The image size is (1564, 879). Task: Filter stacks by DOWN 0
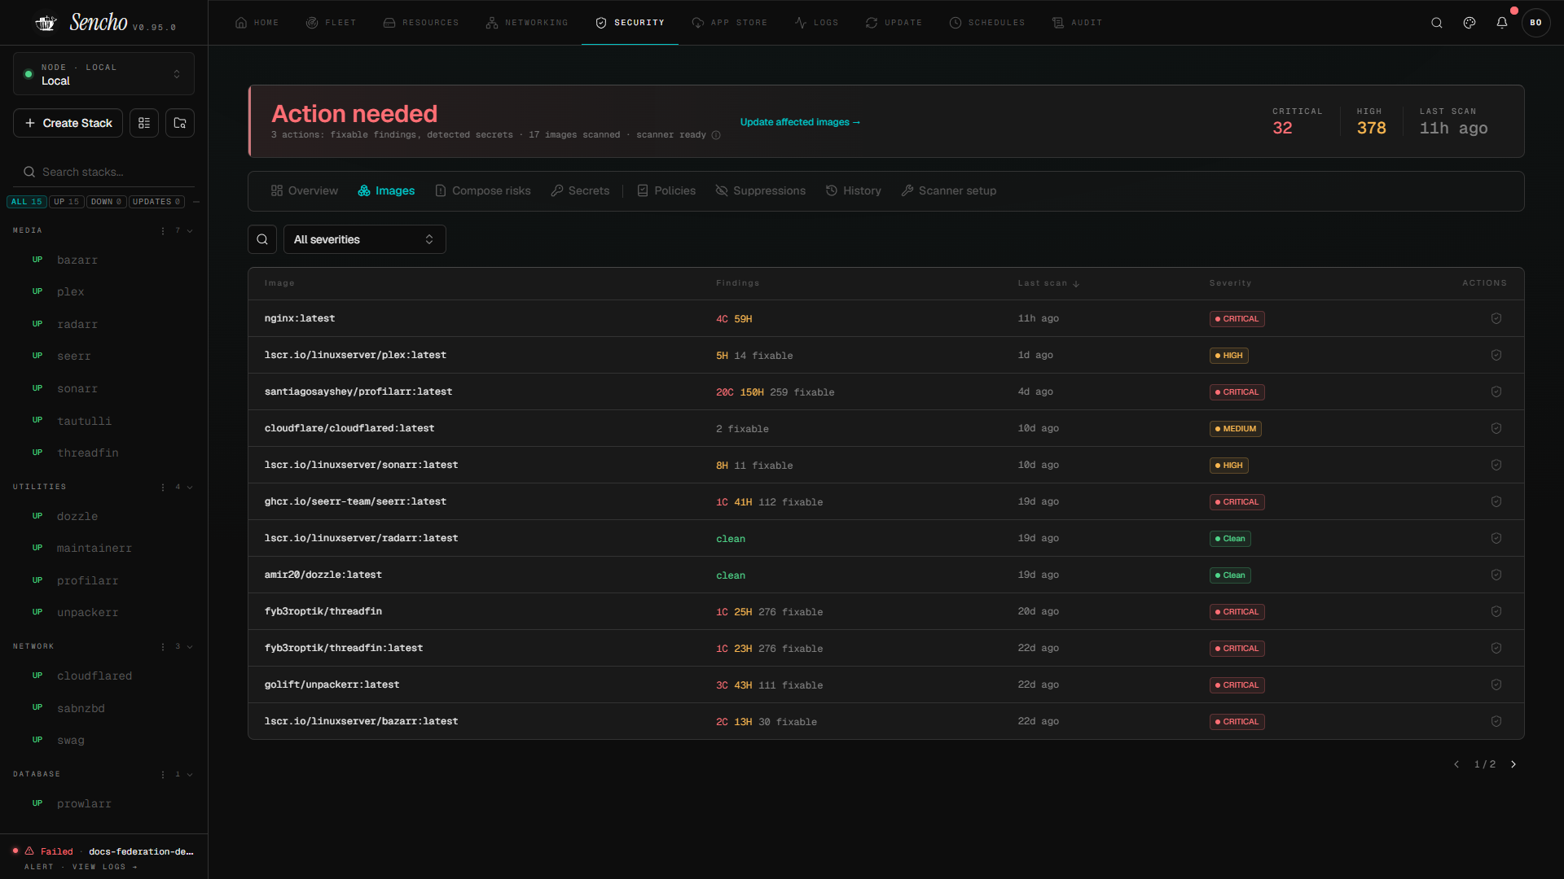(107, 202)
